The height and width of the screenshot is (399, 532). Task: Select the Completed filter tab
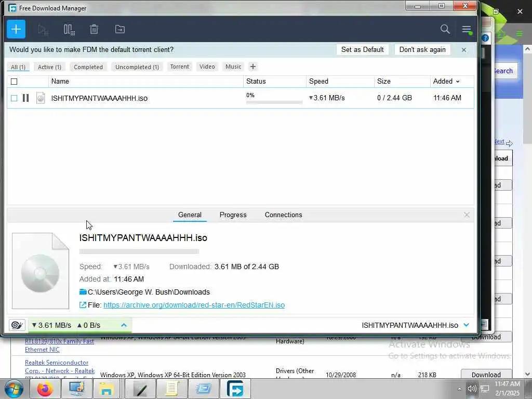click(88, 67)
